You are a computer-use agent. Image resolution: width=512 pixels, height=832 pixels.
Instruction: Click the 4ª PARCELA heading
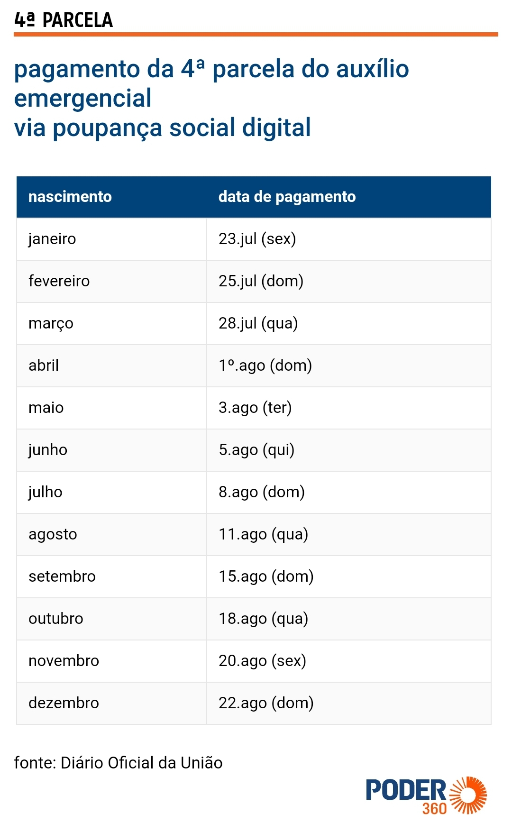(64, 20)
